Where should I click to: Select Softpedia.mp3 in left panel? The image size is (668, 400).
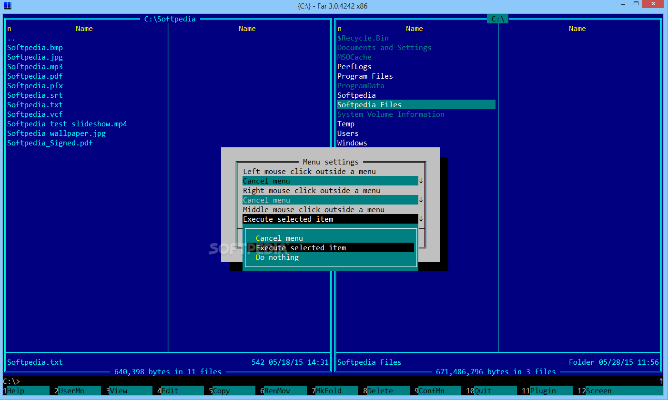click(35, 67)
